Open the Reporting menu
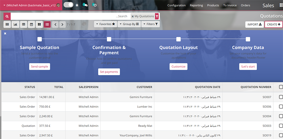The width and height of the screenshot is (283, 139). click(197, 5)
